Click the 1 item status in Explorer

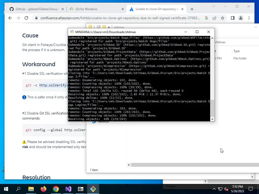tap(94, 170)
